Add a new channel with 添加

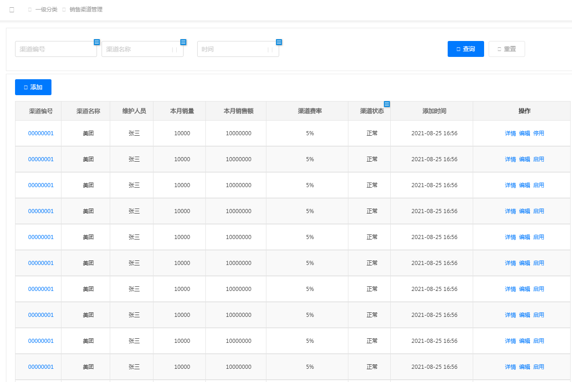[x=33, y=87]
